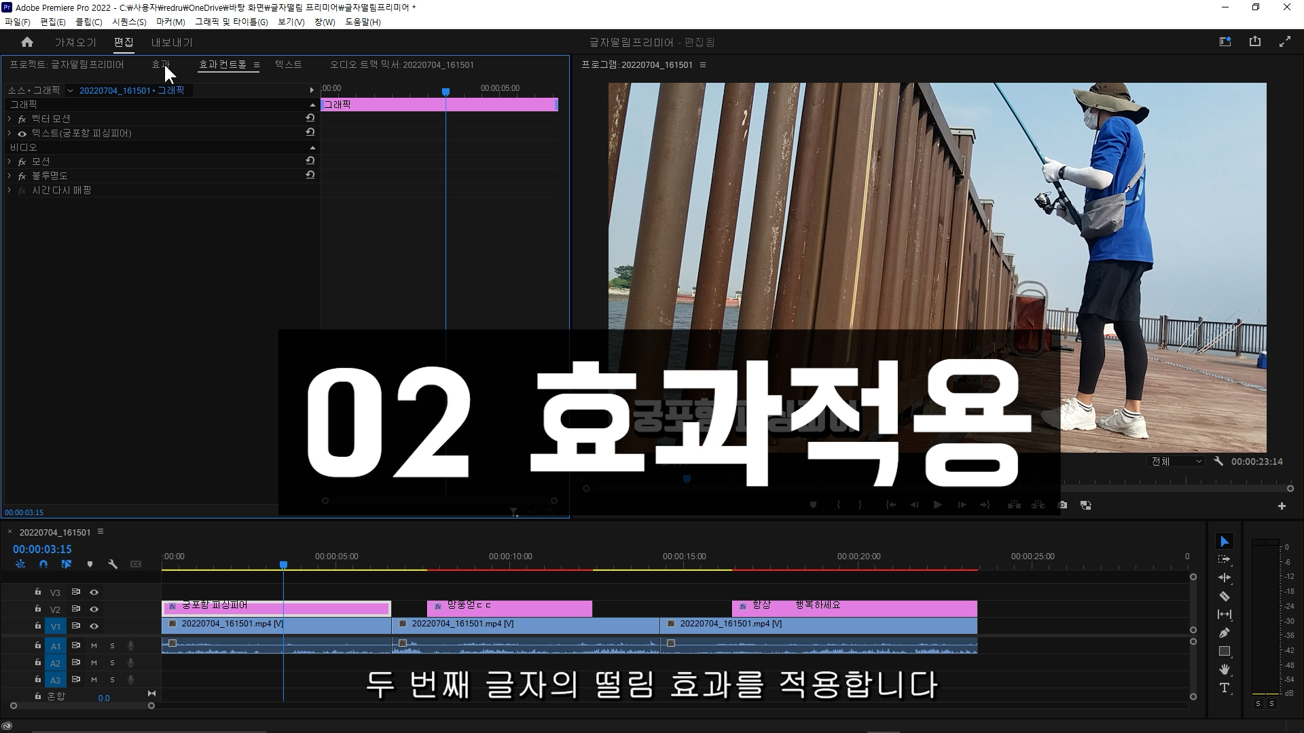The height and width of the screenshot is (733, 1304).
Task: Toggle timeline snapping magnet icon
Action: coord(43,564)
